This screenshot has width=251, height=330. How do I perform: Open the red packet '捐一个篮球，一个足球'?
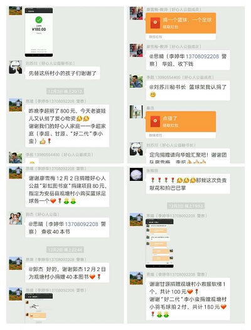tap(181, 26)
